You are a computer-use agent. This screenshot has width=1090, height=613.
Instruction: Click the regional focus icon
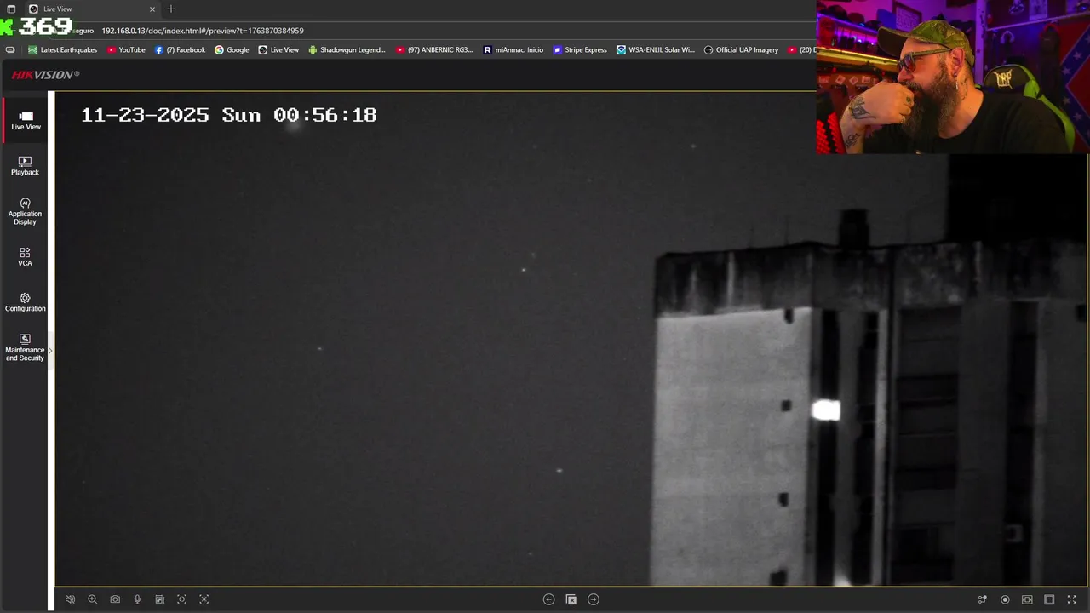[181, 599]
